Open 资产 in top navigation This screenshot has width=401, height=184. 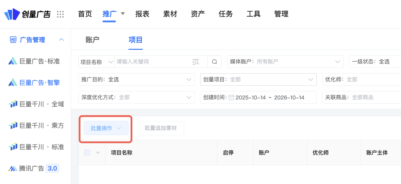click(x=198, y=14)
